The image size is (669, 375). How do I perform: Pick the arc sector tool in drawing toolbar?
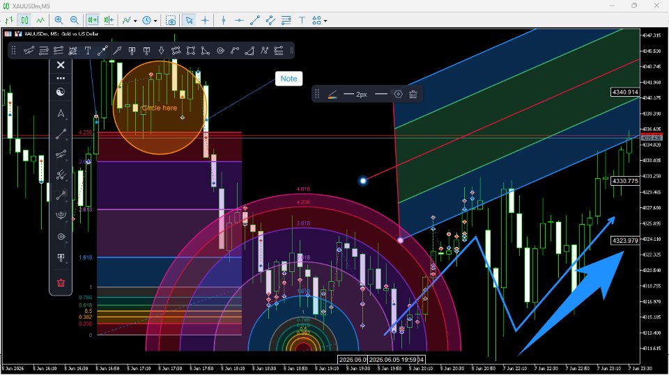pos(249,51)
